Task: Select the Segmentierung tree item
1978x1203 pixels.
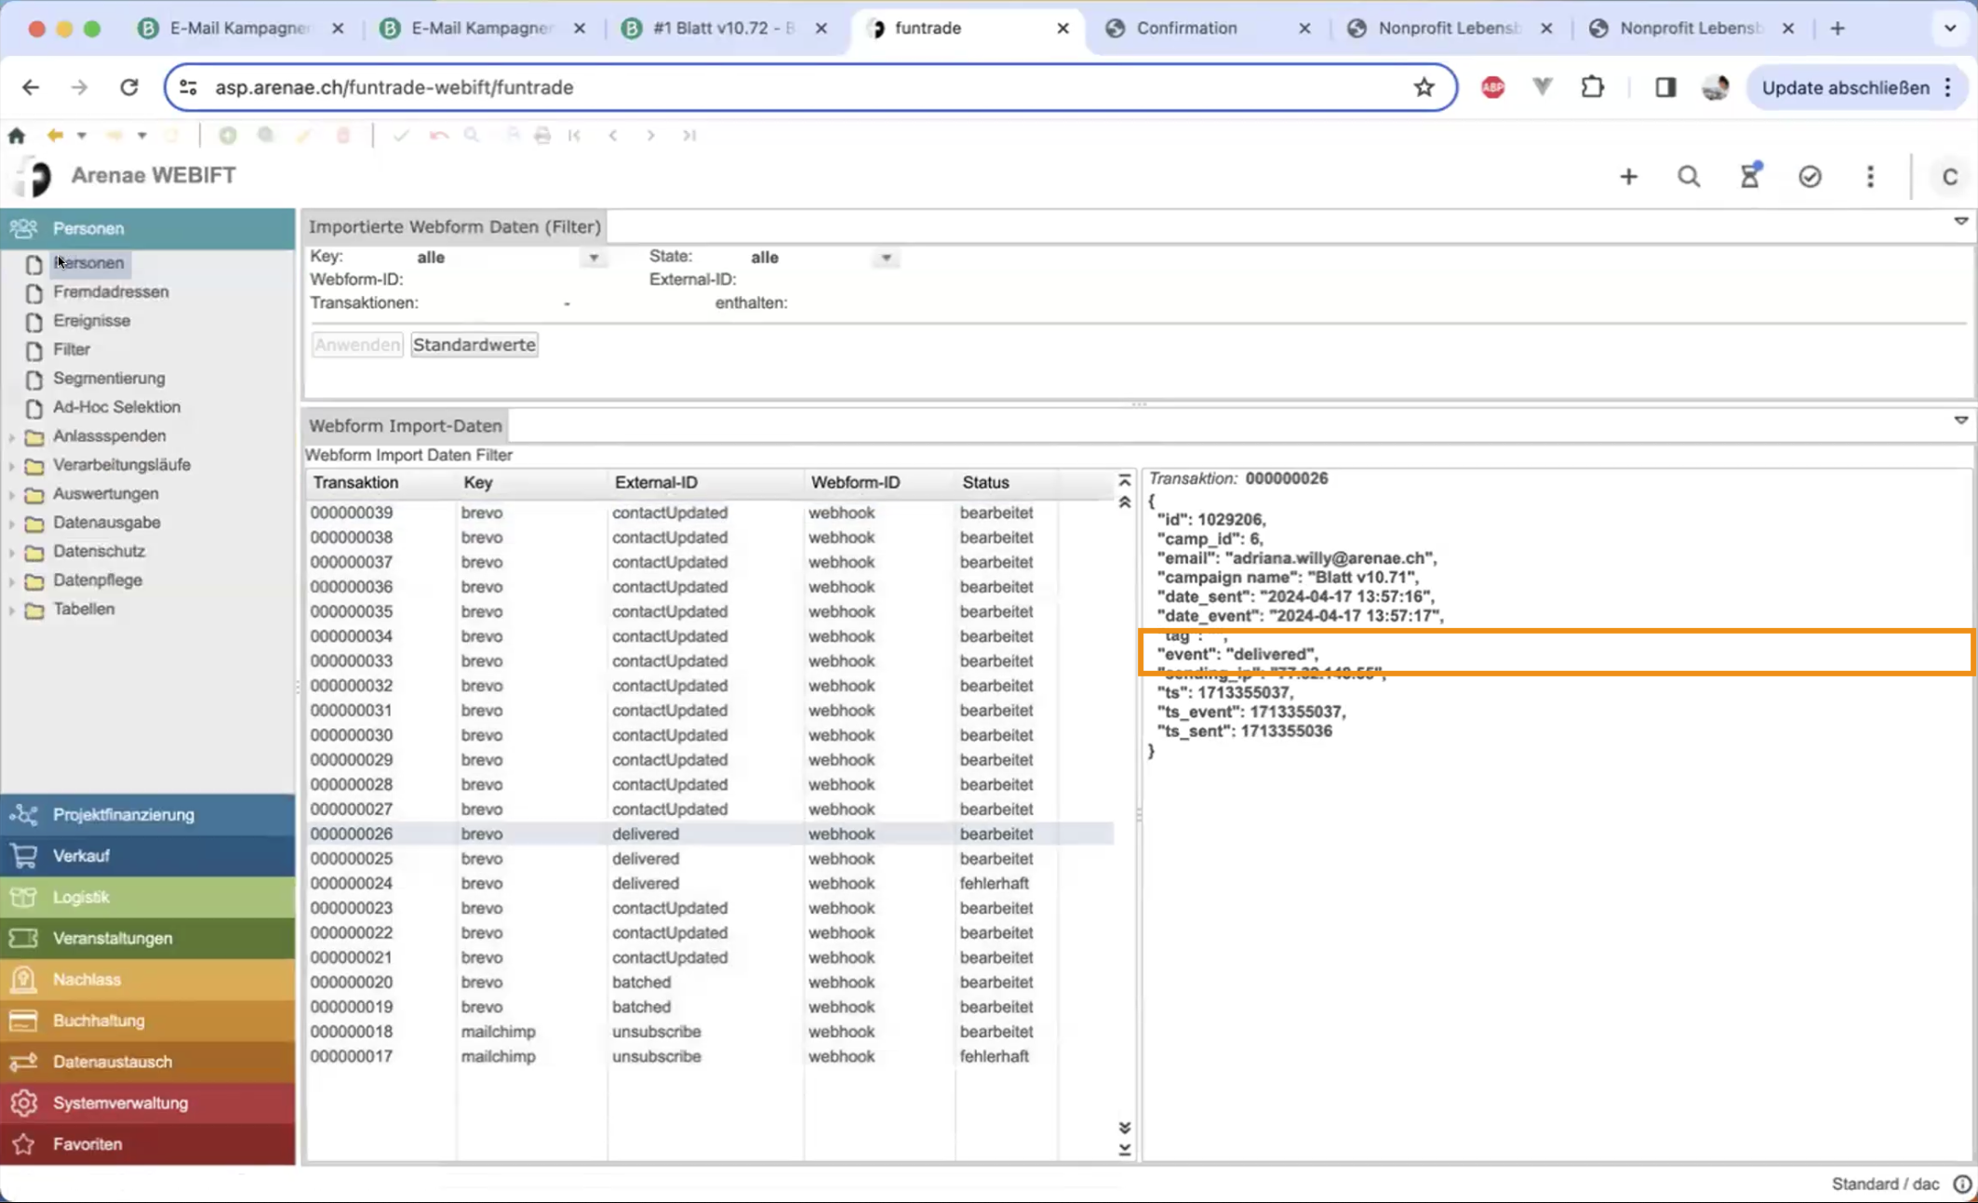Action: [109, 378]
